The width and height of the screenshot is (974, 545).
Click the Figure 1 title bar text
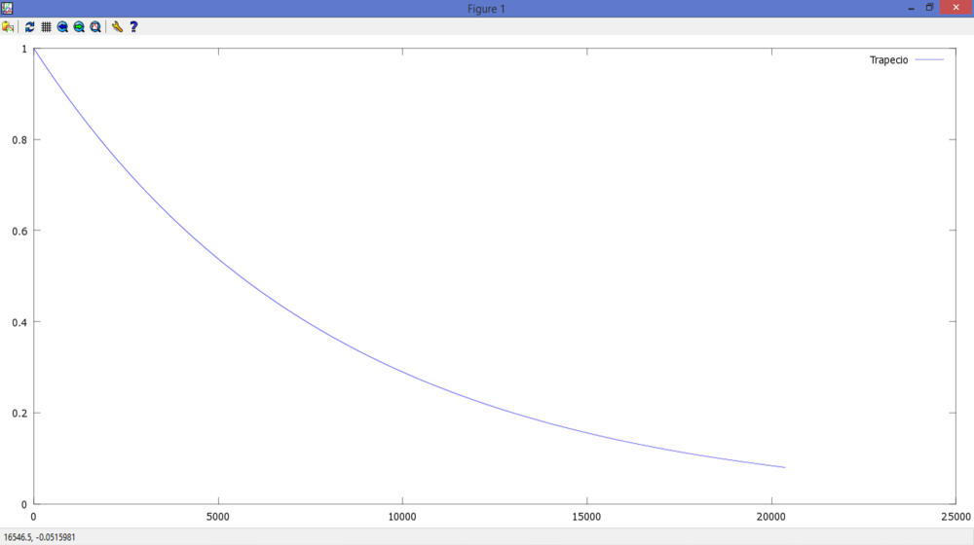(x=486, y=9)
